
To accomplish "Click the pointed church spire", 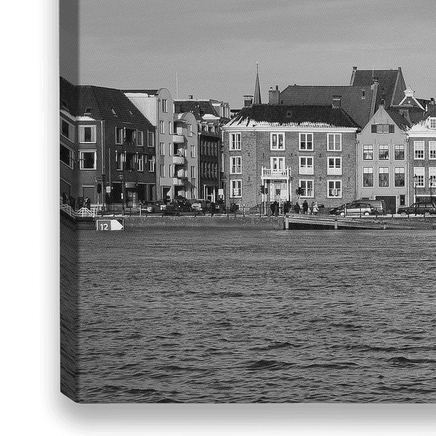I will pyautogui.click(x=257, y=86).
